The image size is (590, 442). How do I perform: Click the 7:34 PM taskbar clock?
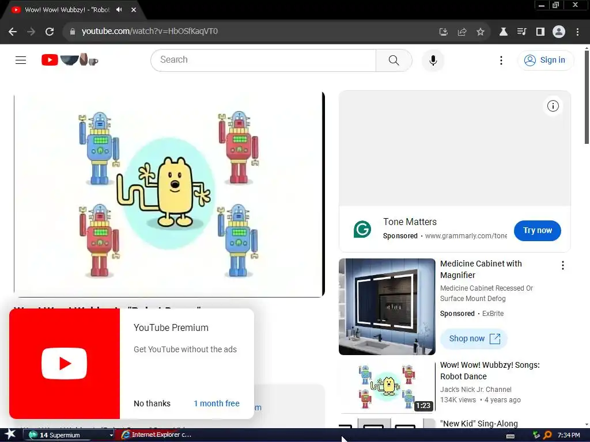[x=569, y=435]
